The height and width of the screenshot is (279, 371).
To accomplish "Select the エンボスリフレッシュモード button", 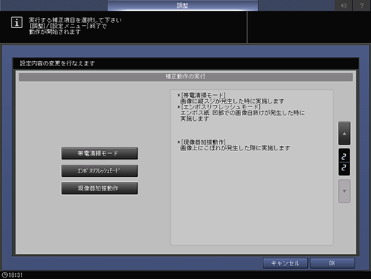I will 99,170.
